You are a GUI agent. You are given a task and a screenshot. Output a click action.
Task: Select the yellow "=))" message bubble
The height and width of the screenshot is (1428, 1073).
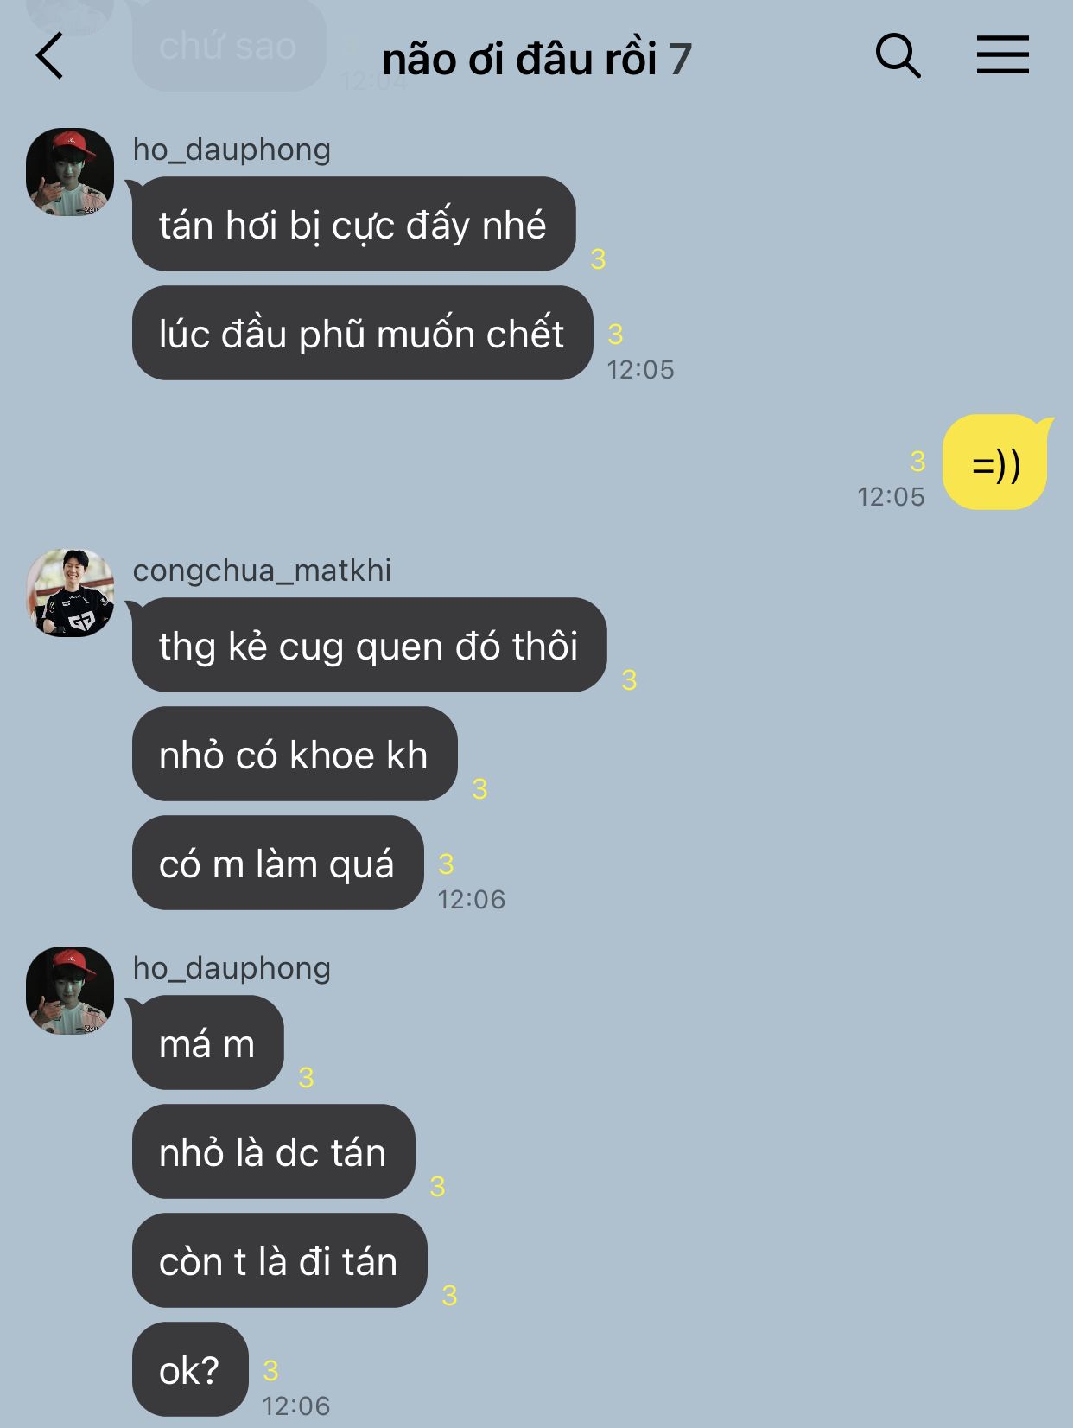[x=994, y=462]
